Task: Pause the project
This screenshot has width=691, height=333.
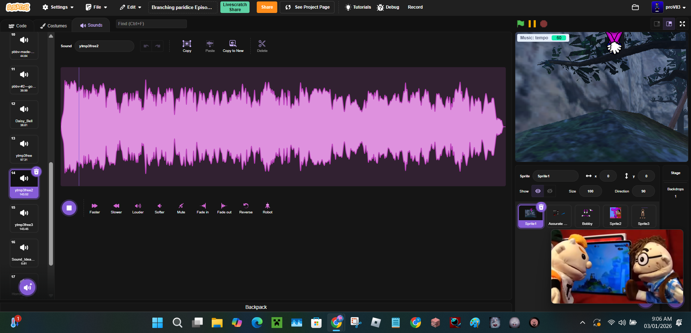Action: (532, 24)
